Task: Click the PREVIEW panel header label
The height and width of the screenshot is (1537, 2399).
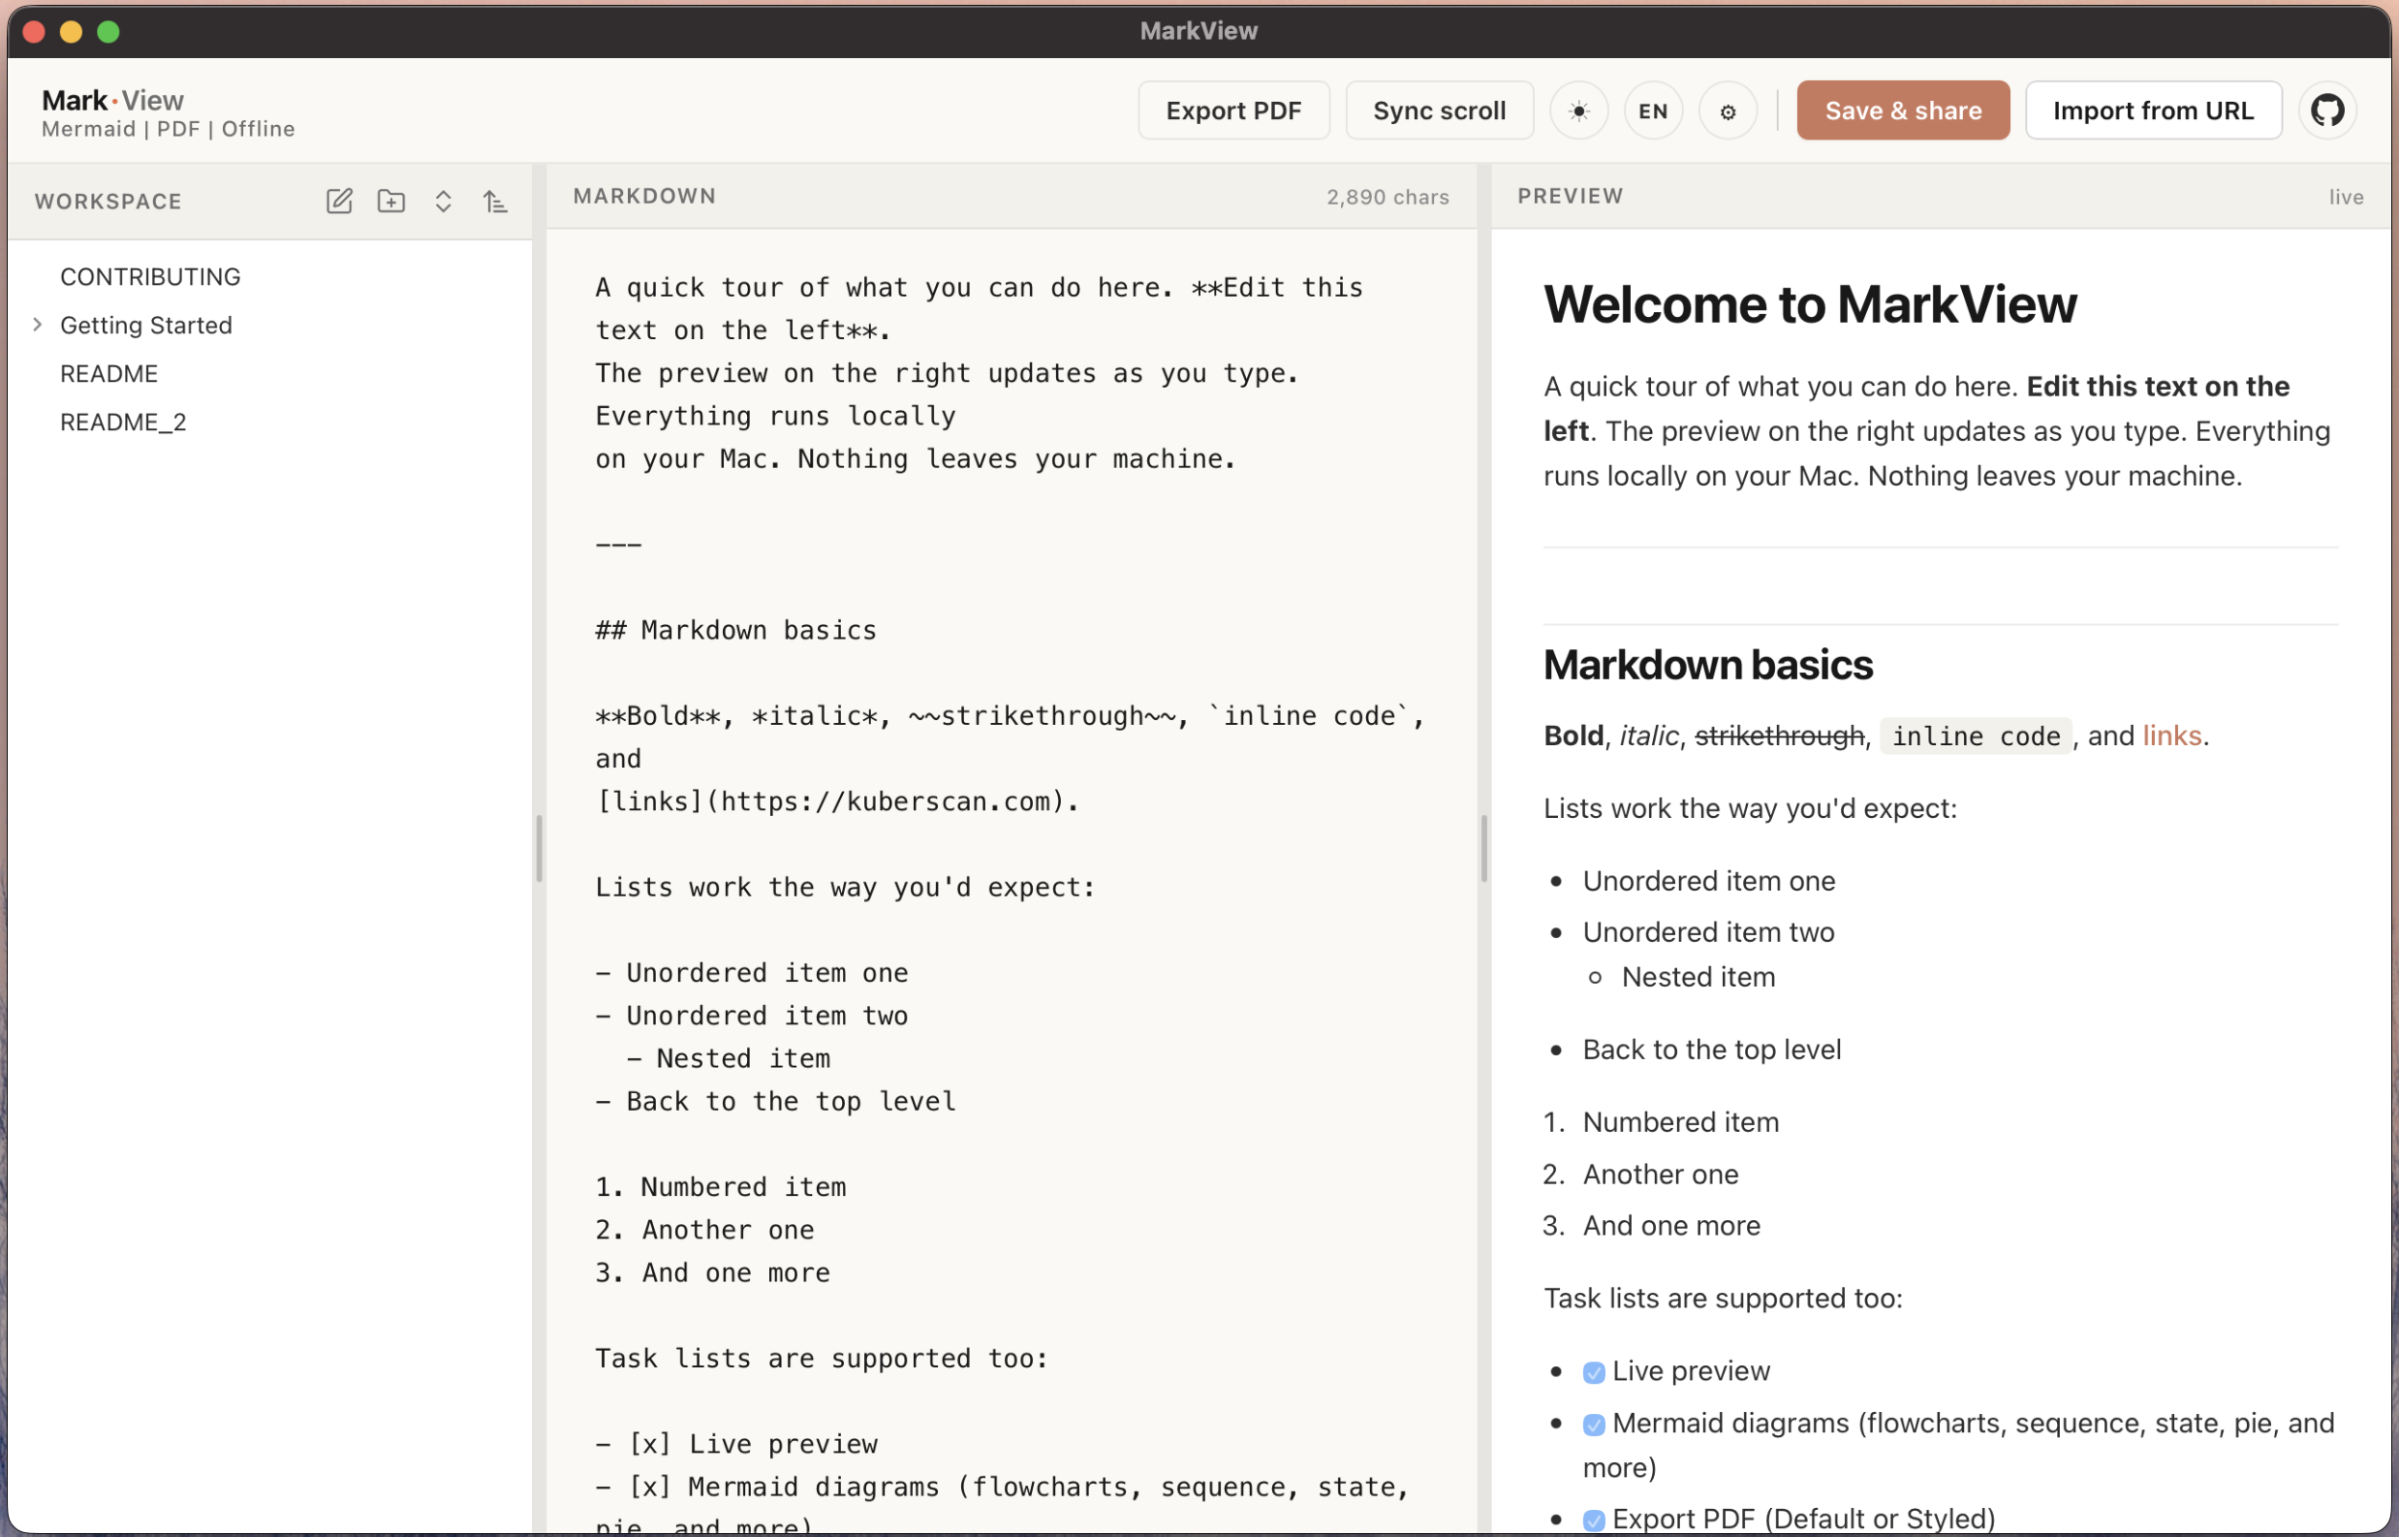Action: pos(1570,196)
